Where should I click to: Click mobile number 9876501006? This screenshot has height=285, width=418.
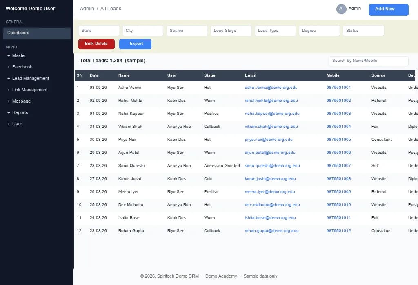pos(338,153)
